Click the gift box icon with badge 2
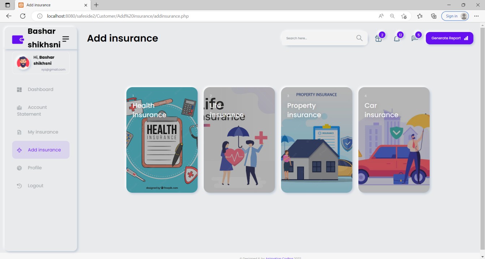 [x=378, y=39]
